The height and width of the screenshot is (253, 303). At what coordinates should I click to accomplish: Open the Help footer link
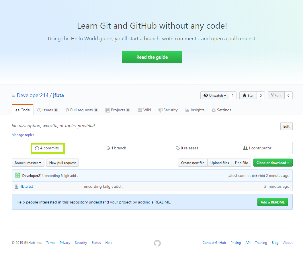pos(109,243)
